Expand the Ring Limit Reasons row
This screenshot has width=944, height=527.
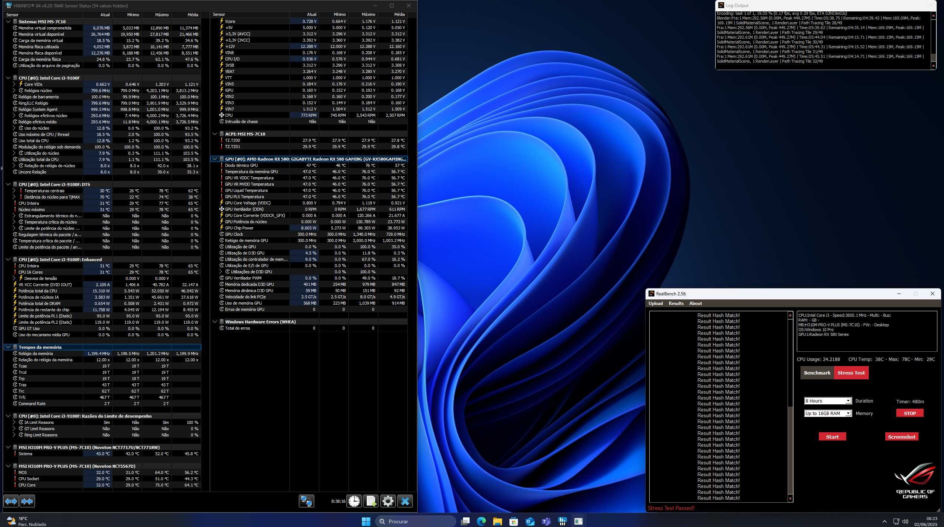pos(14,435)
